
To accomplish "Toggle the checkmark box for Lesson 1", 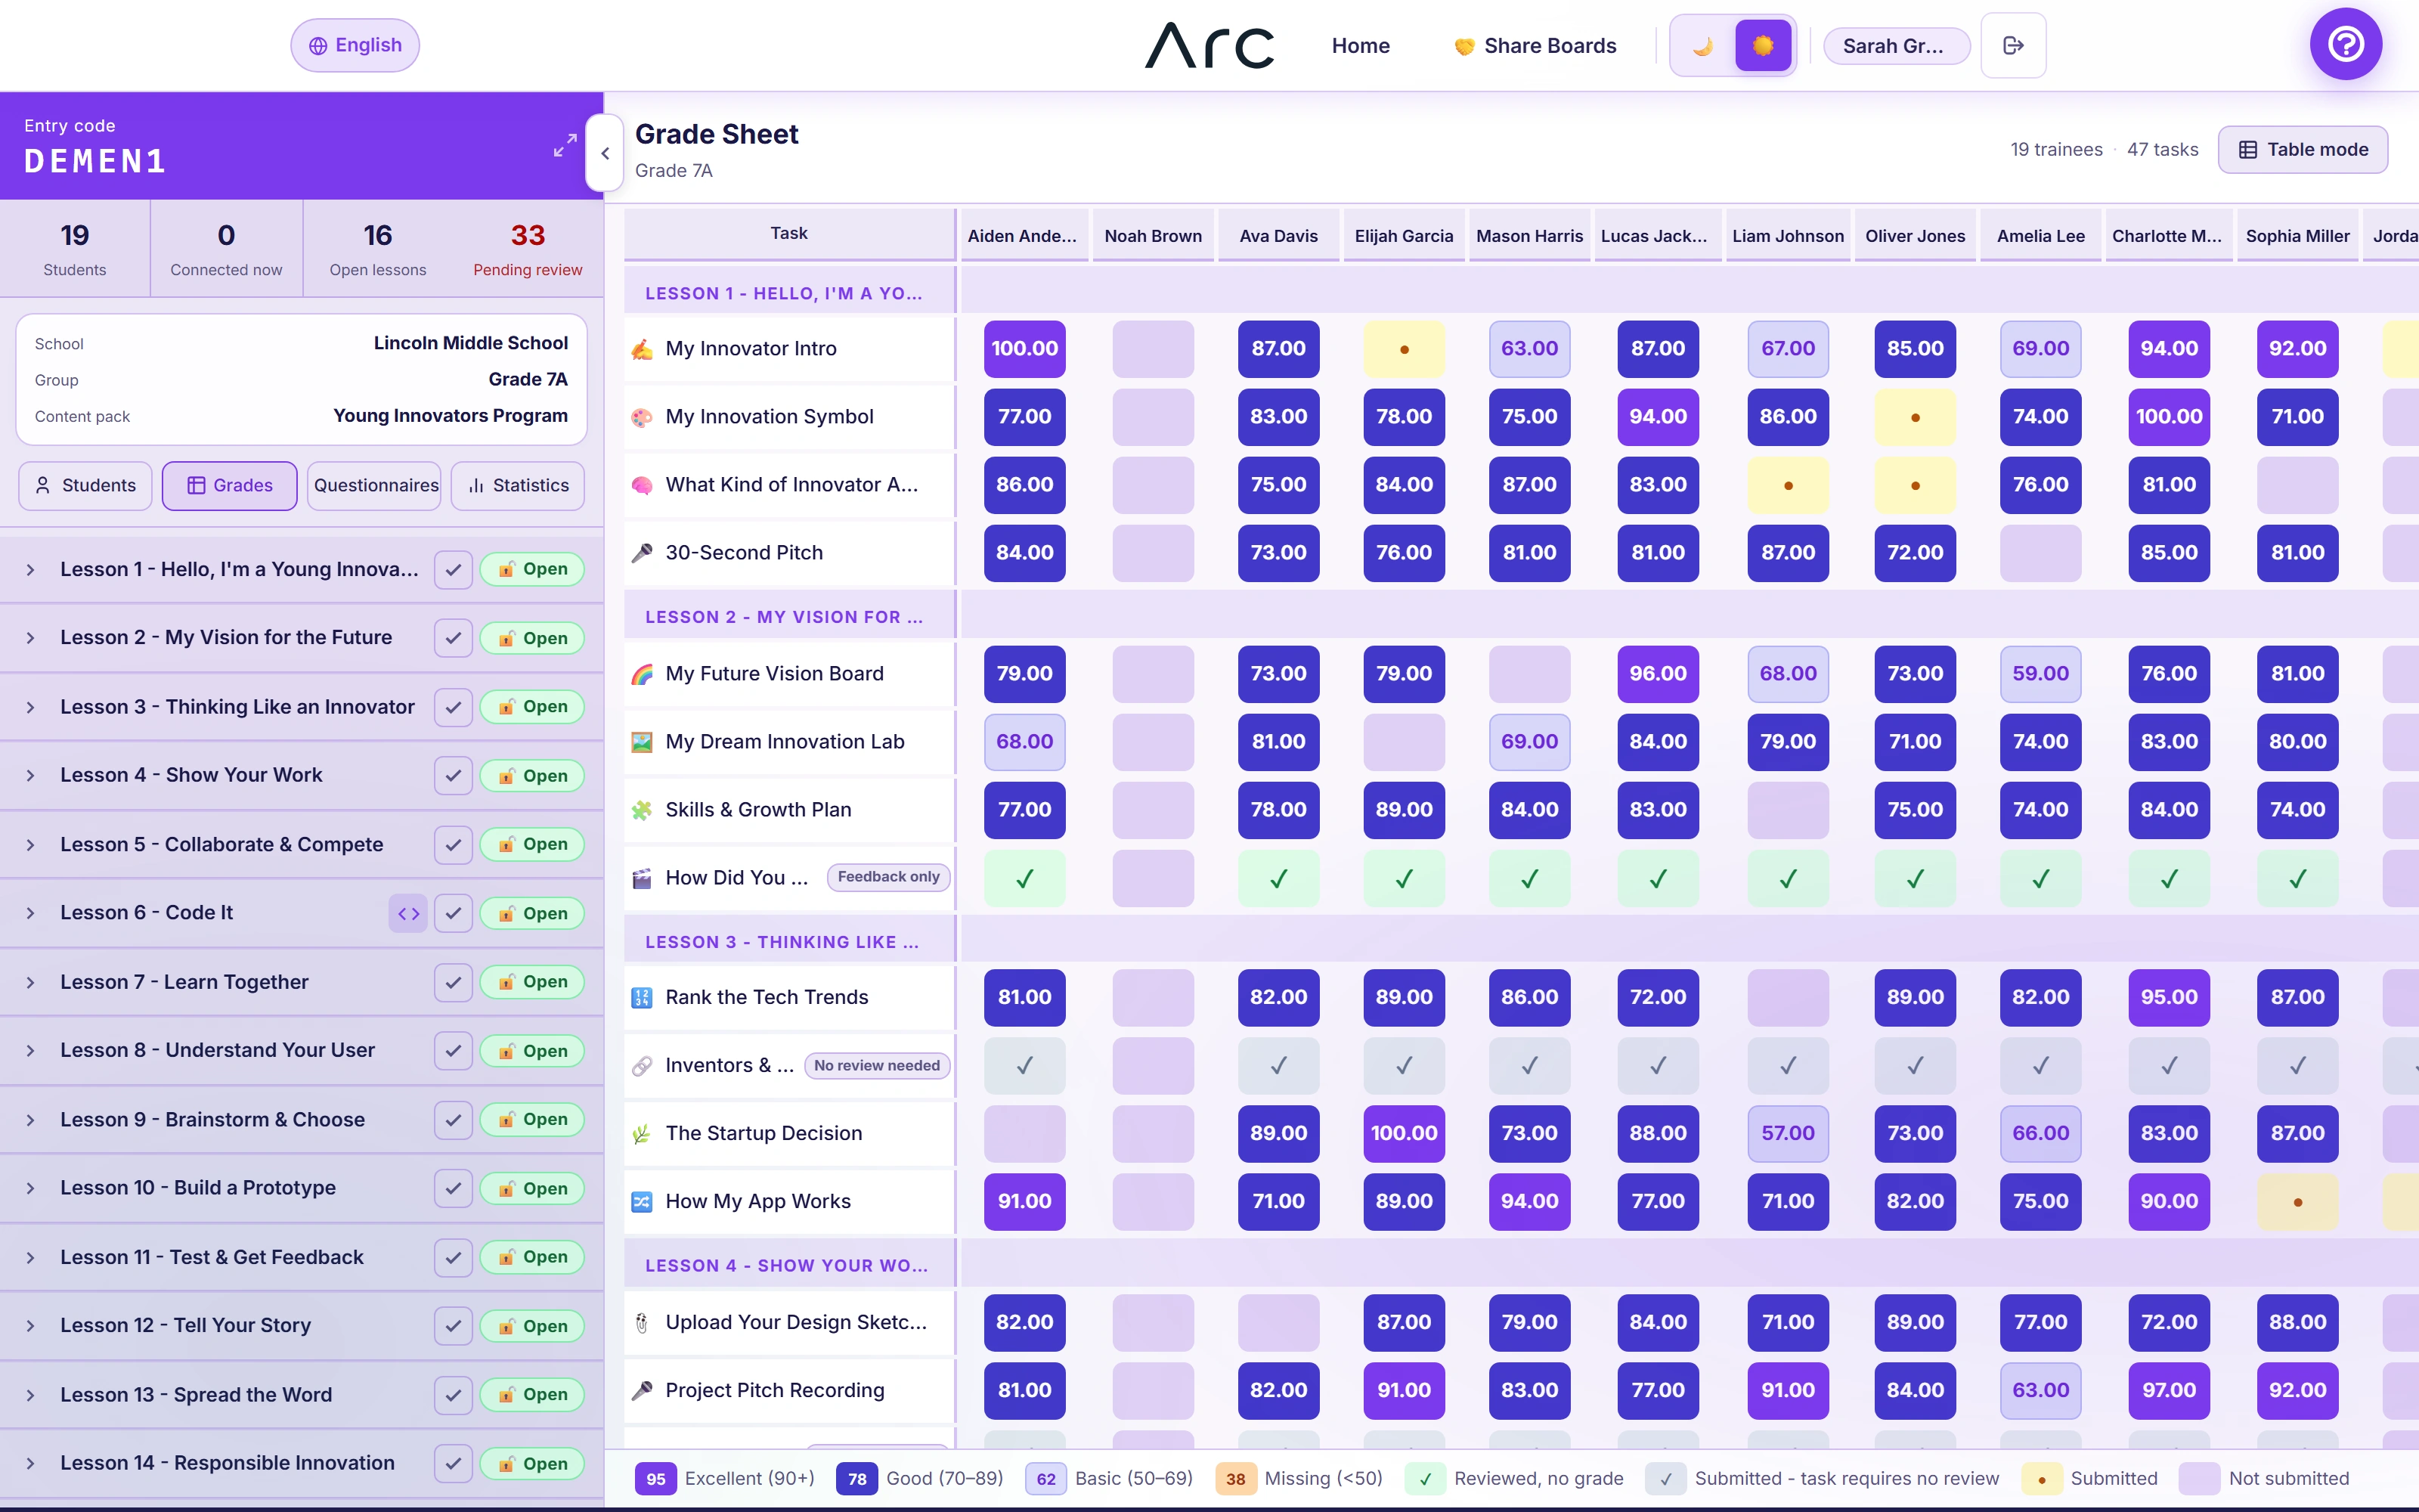I will (453, 569).
